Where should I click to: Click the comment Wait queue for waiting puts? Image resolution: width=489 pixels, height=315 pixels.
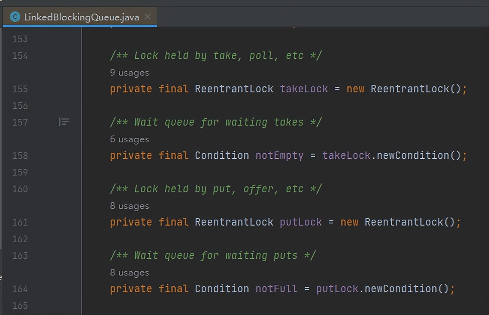coord(213,256)
